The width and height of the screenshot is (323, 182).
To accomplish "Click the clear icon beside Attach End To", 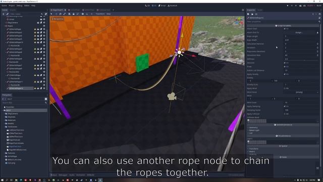I will coord(317,32).
